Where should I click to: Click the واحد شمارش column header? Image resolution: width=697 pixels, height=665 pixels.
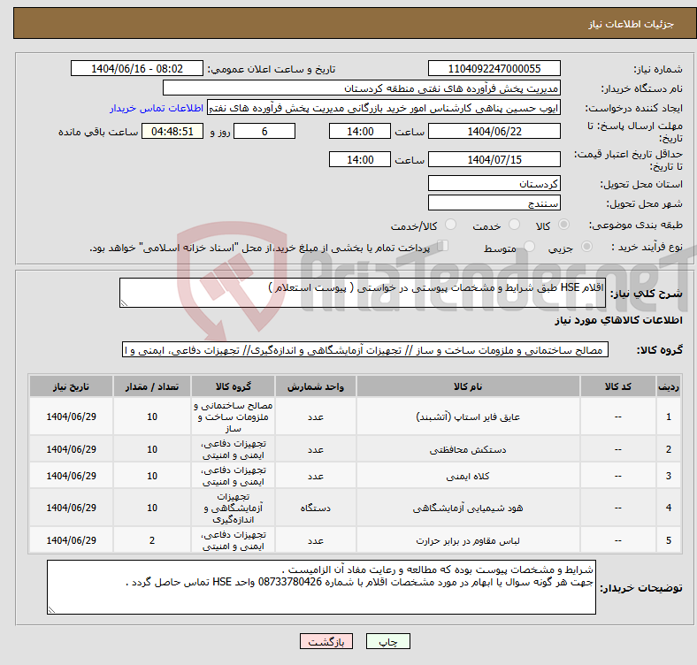coord(315,386)
